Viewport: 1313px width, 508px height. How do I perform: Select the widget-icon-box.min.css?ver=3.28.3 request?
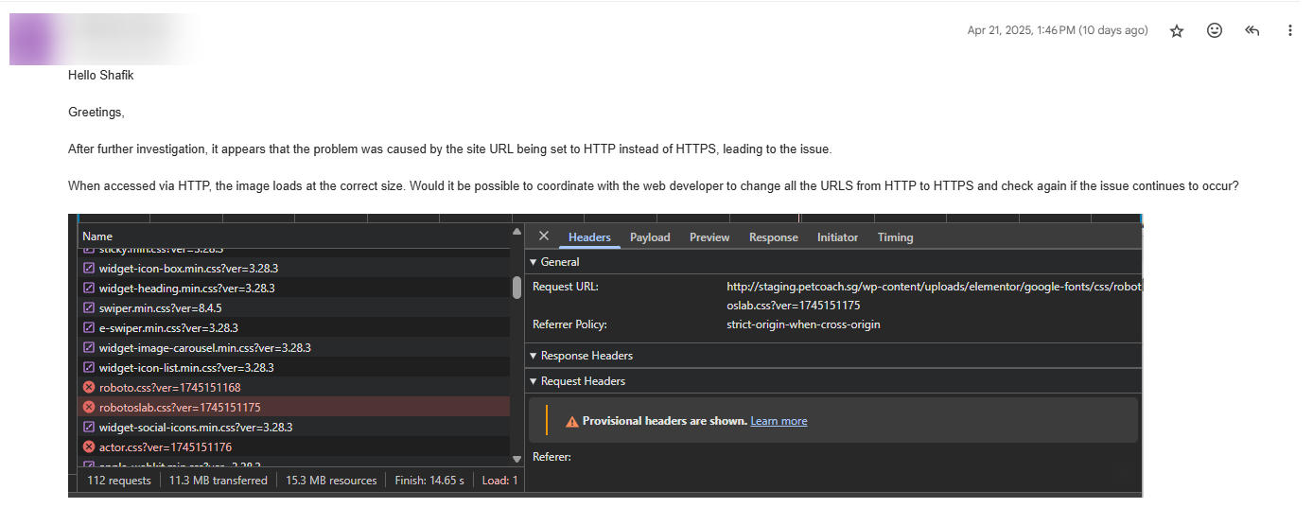tap(293, 269)
